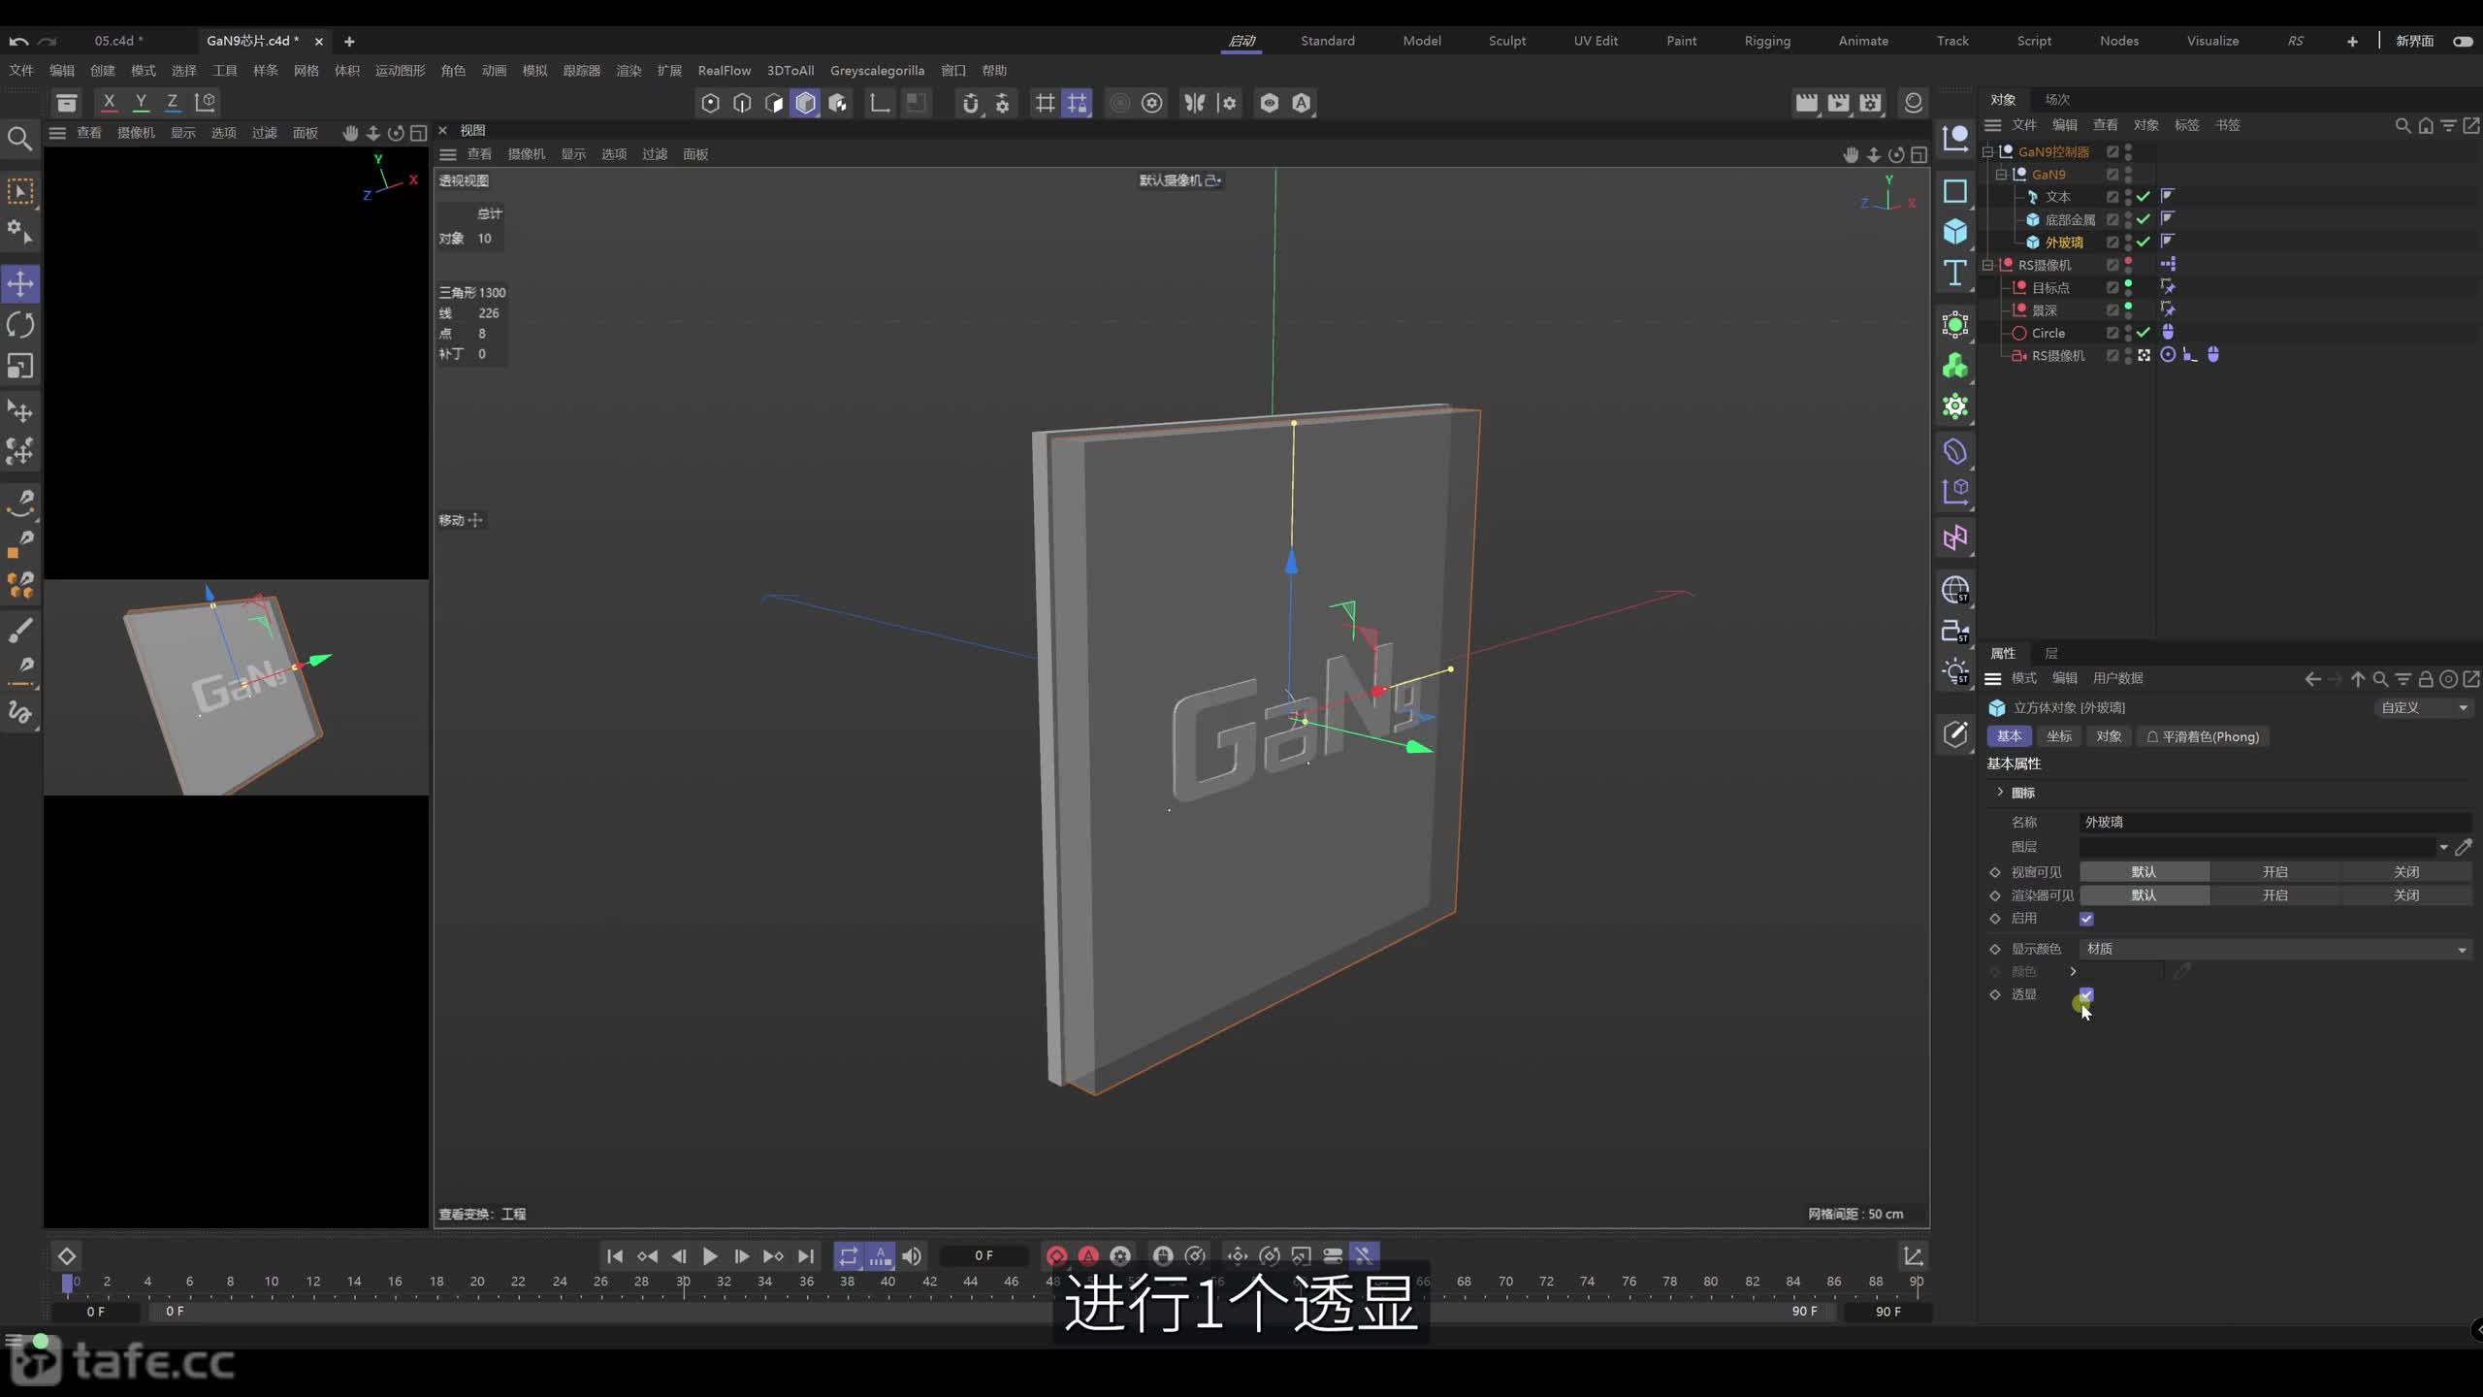The image size is (2483, 1397).
Task: Select the Rotate tool in left toolbar
Action: 20,324
